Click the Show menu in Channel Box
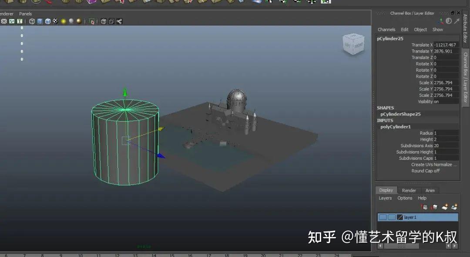Screen dimensions: 470x257 [x=438, y=30]
